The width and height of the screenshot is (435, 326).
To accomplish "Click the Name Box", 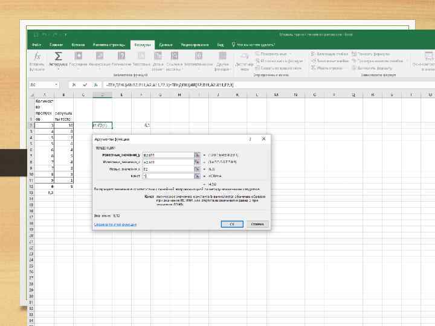I will (42, 85).
